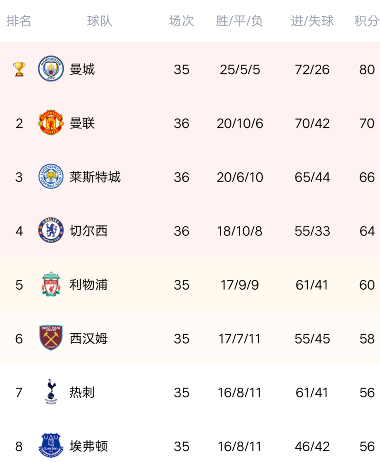Open team page for 莱斯特城
This screenshot has width=380, height=462.
tap(95, 177)
